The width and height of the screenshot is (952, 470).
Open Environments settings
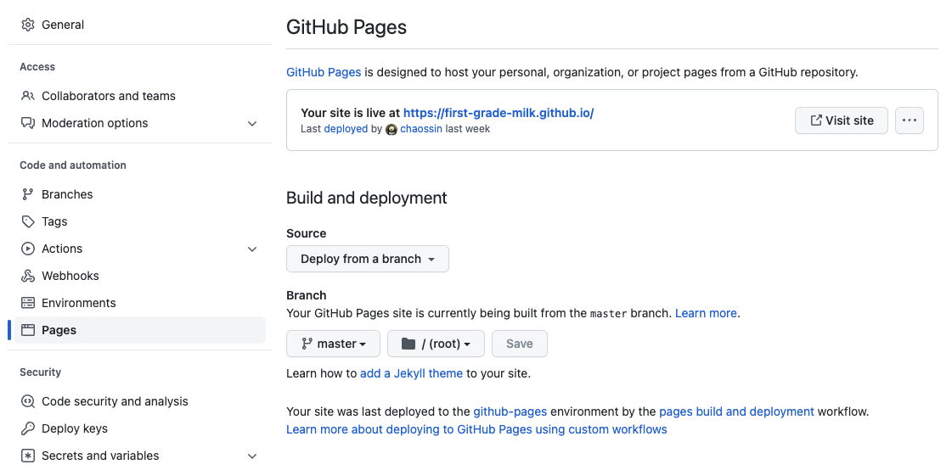point(140,303)
